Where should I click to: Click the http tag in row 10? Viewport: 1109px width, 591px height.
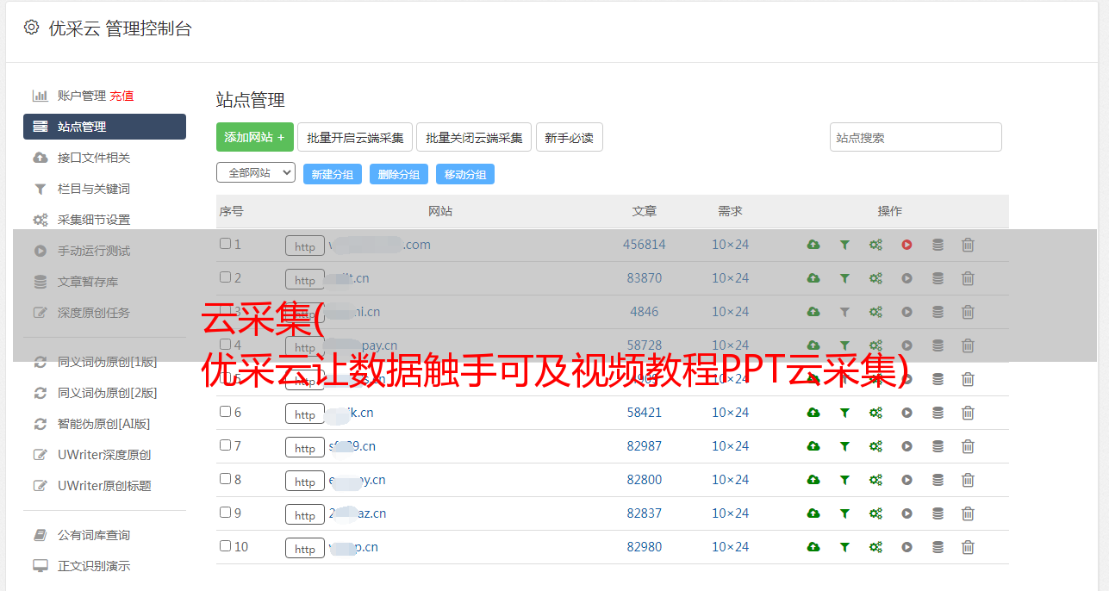pyautogui.click(x=305, y=549)
